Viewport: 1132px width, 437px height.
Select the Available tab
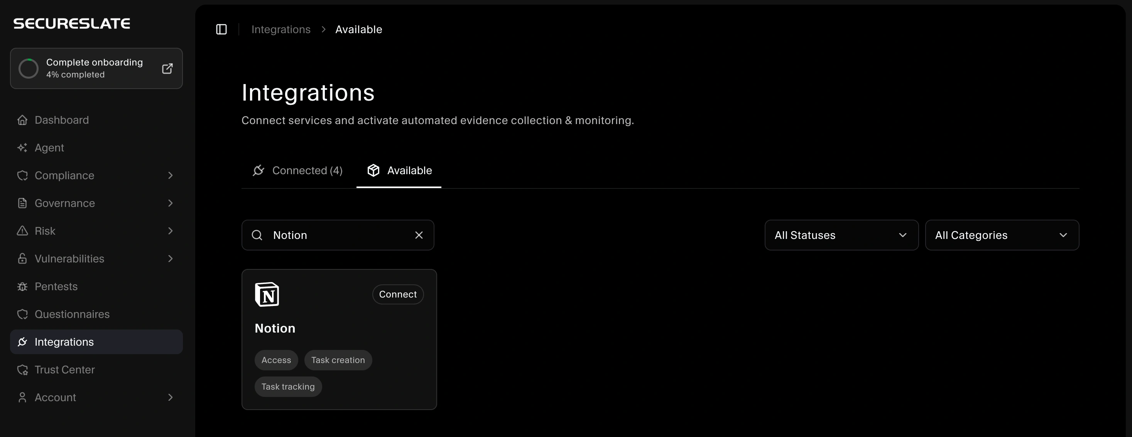[x=399, y=171]
